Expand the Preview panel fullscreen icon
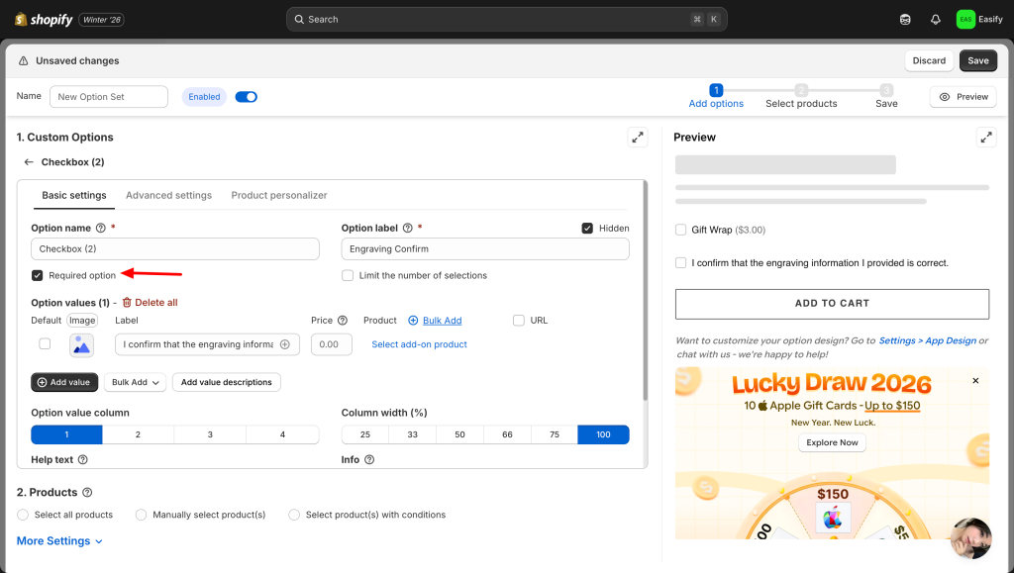 (985, 138)
